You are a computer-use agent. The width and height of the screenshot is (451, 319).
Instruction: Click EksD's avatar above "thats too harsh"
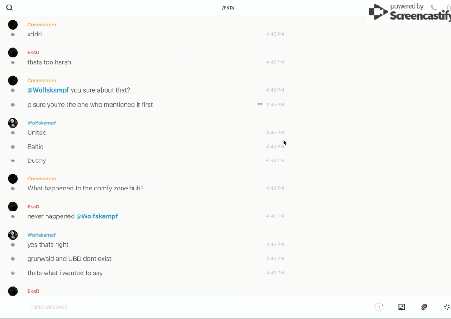pos(13,53)
